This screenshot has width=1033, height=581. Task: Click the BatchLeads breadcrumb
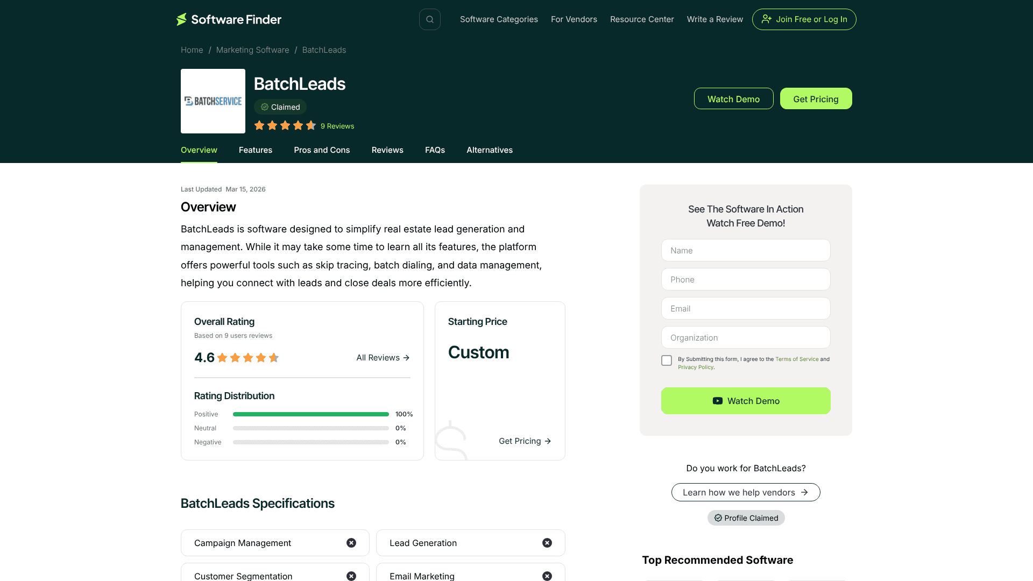[x=324, y=50]
